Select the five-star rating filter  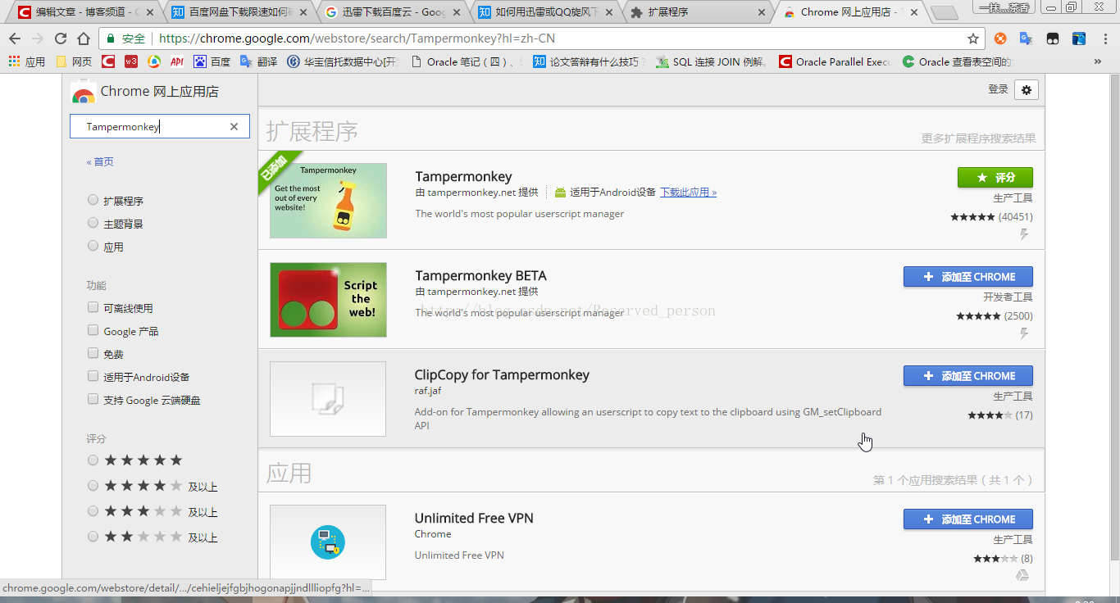93,460
